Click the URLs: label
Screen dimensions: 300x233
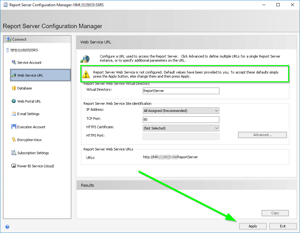coord(91,158)
